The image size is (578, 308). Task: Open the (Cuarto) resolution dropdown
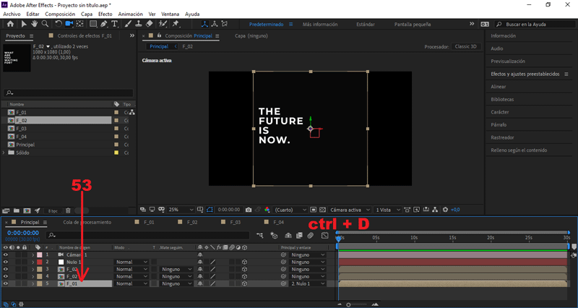pyautogui.click(x=290, y=210)
